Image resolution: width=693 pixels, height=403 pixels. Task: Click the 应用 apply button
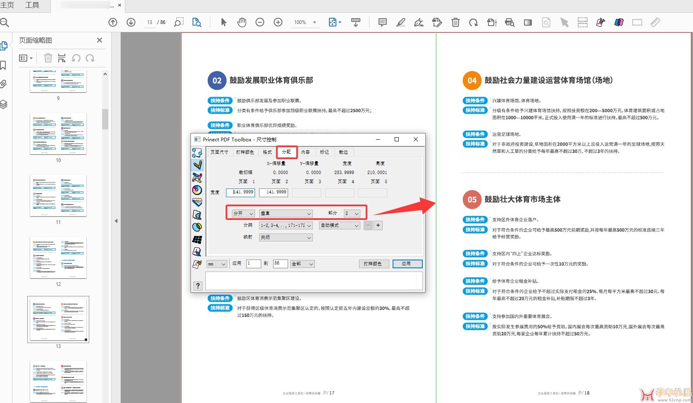(x=407, y=264)
